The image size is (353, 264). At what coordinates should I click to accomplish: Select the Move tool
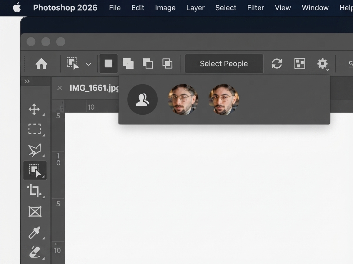point(34,109)
